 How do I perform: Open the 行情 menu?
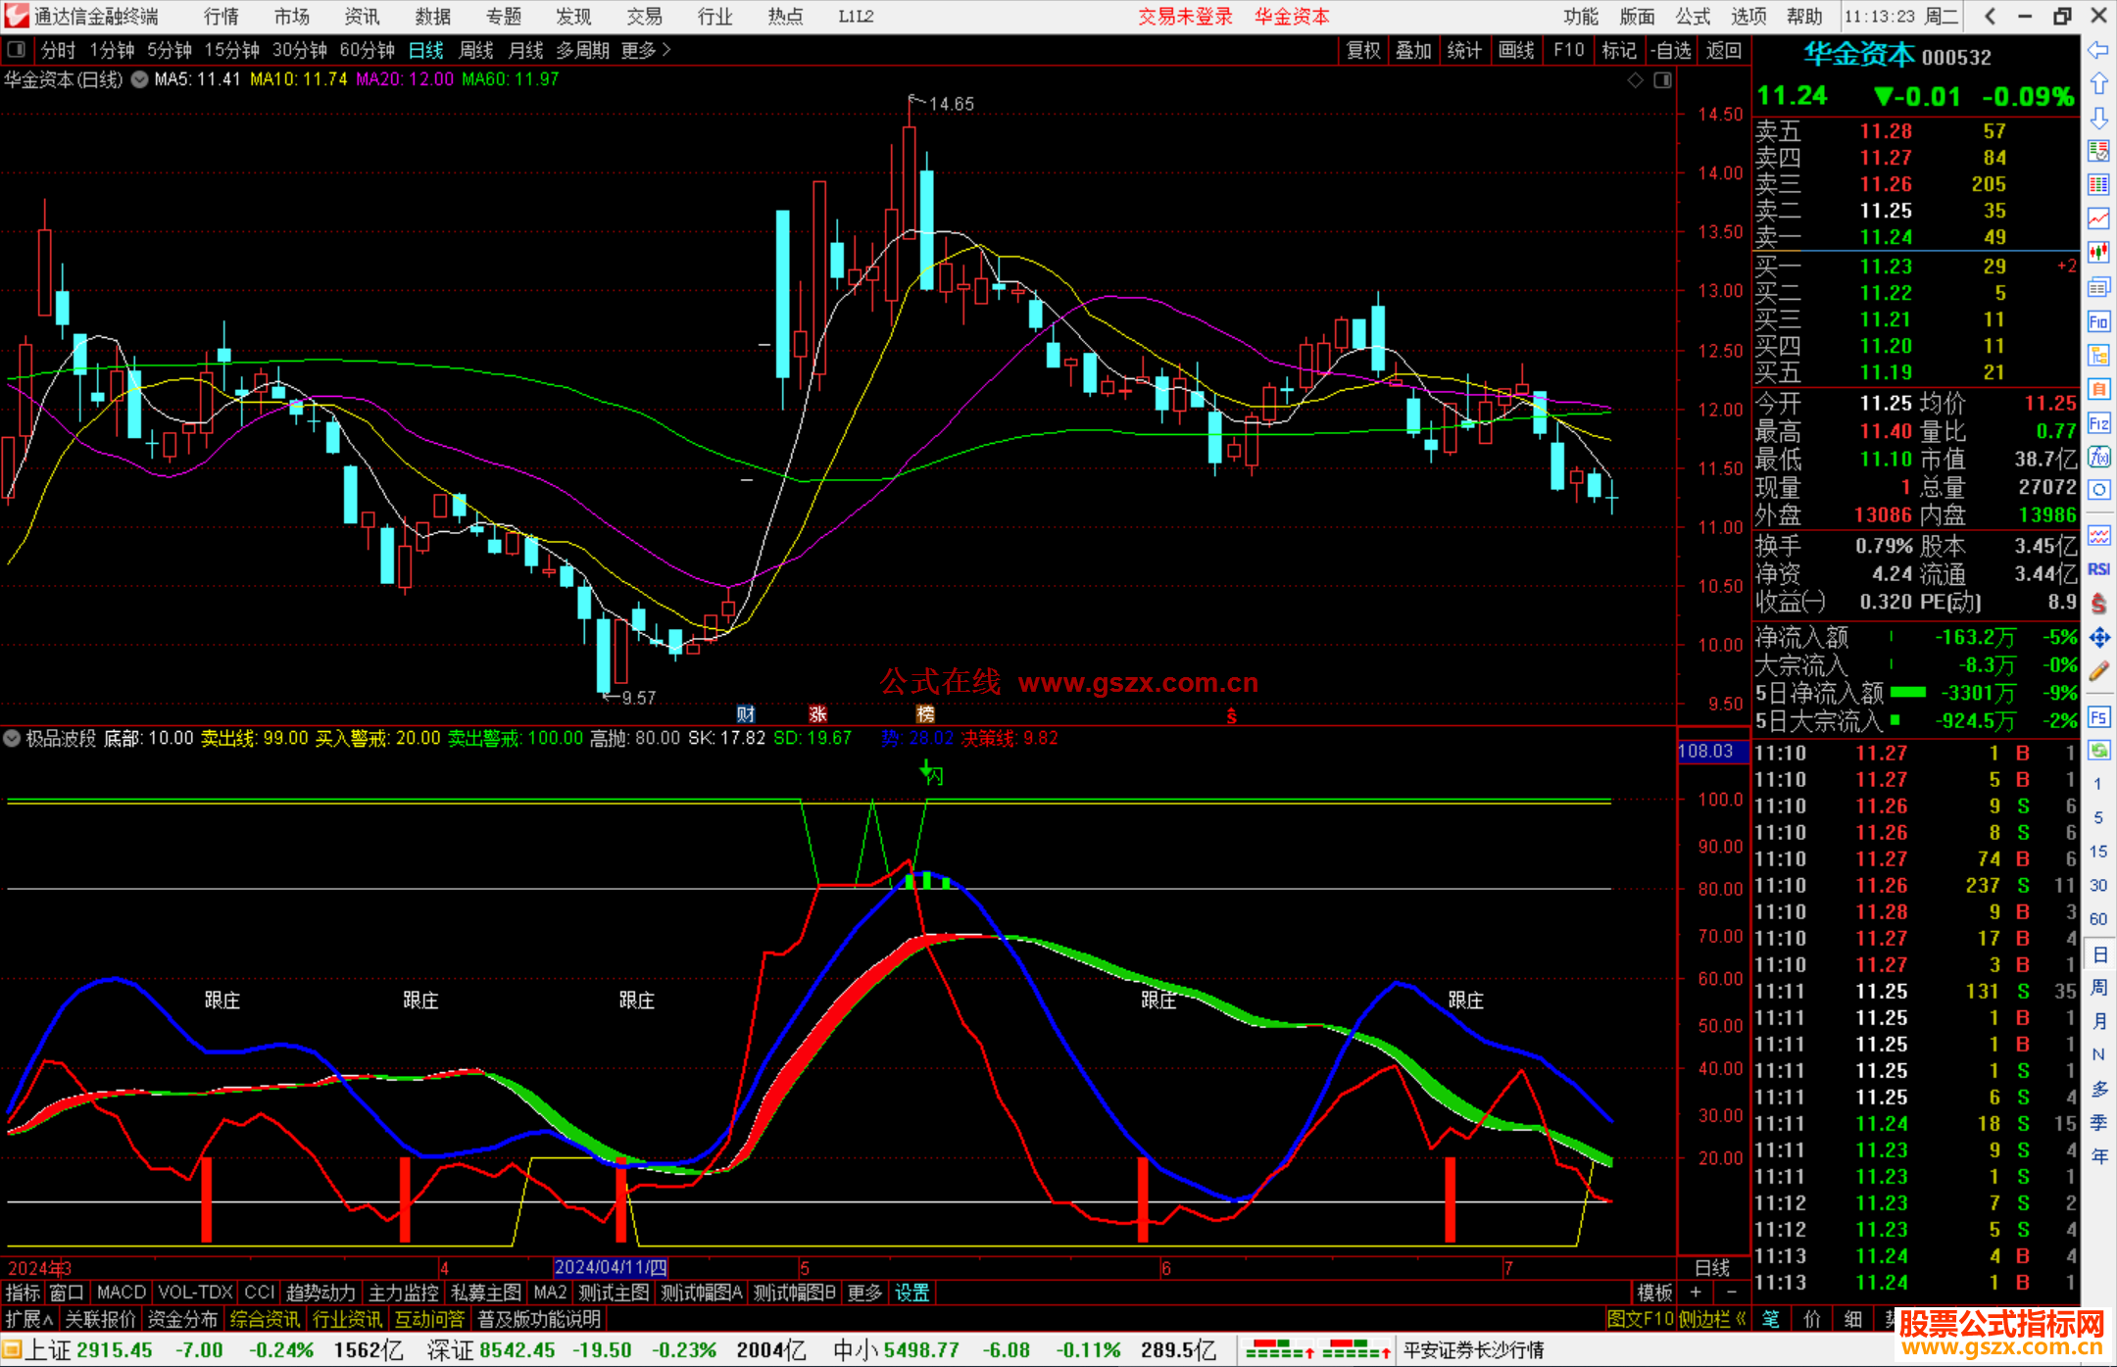[221, 16]
